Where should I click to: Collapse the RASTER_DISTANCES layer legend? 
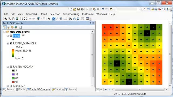click(8, 44)
